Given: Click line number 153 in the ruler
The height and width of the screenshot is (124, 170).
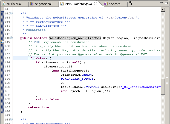Looking at the screenshot, I should 7,58.
